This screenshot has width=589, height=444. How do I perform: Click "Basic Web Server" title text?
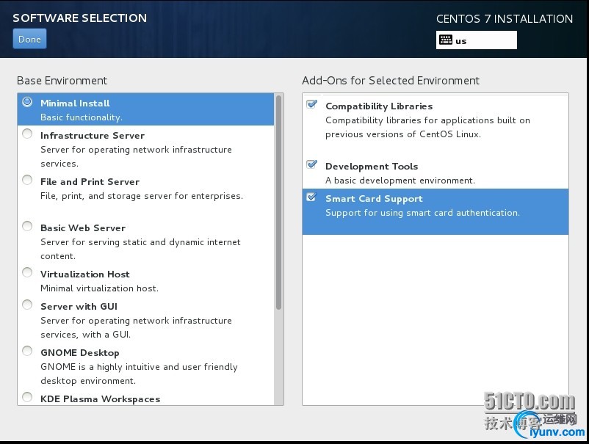click(x=83, y=228)
